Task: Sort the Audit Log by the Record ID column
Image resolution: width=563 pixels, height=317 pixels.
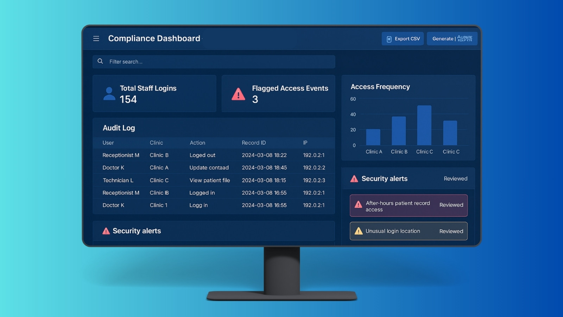Action: coord(254,143)
